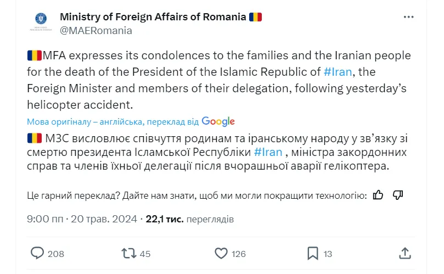Click the share upload icon
444x274 pixels.
tap(405, 253)
